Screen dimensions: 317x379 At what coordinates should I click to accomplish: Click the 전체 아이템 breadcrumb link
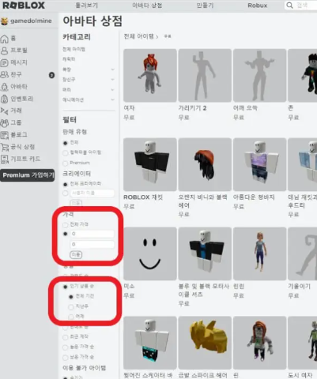pyautogui.click(x=139, y=36)
